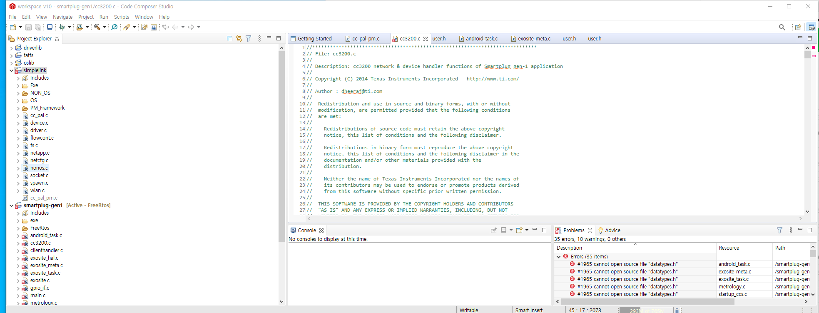Sort problems by Description column header
Viewport: 819px width, 313px height.
click(x=635, y=248)
